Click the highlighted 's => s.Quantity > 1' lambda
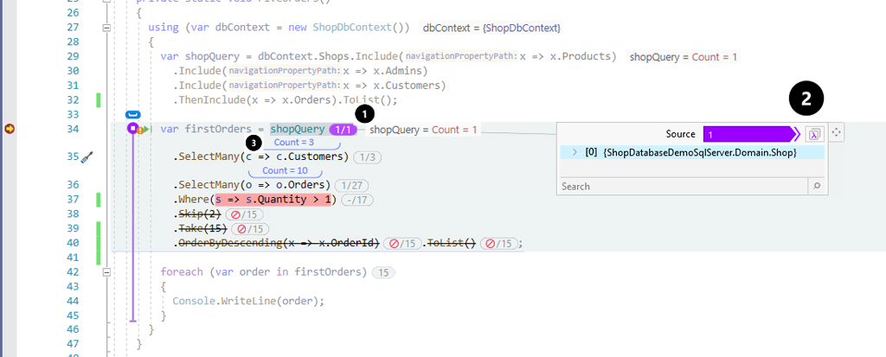The height and width of the screenshot is (357, 886). coord(274,200)
